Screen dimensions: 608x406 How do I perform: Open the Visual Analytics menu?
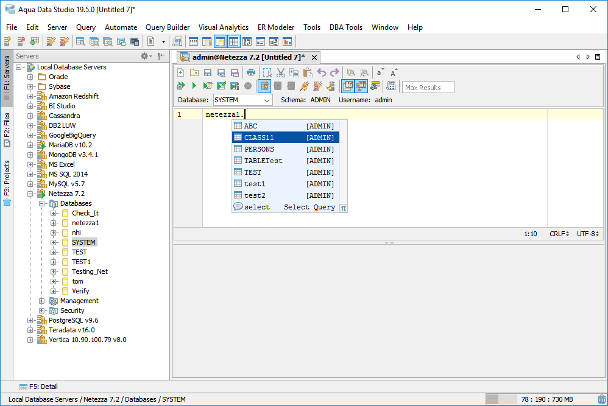pos(224,27)
